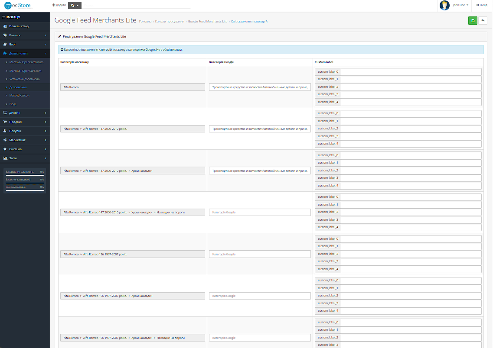Click John Doe avatar picture

(x=444, y=5)
